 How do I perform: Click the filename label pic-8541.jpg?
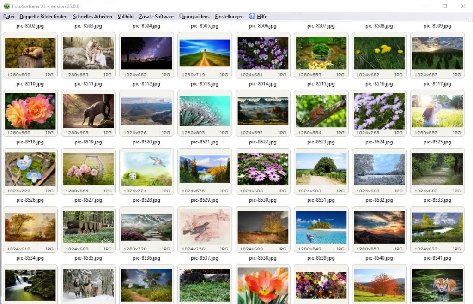click(x=437, y=258)
